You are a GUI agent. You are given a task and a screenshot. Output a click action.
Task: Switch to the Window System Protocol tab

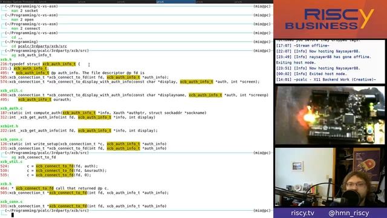click(19, 1)
